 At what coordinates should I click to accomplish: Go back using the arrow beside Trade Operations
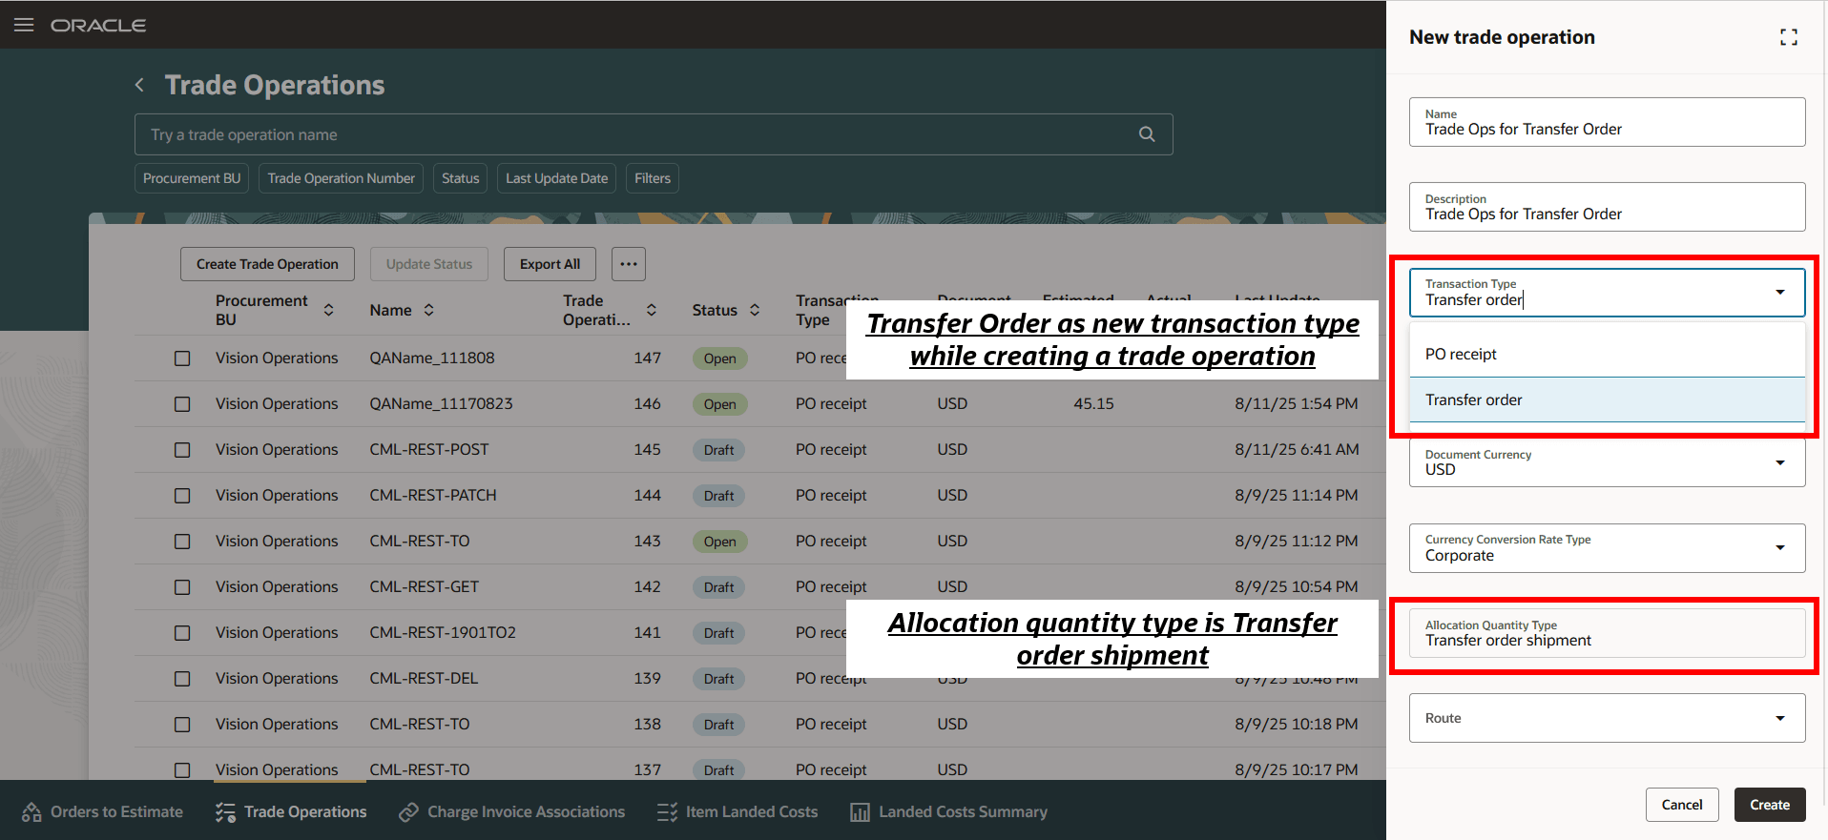pos(139,85)
